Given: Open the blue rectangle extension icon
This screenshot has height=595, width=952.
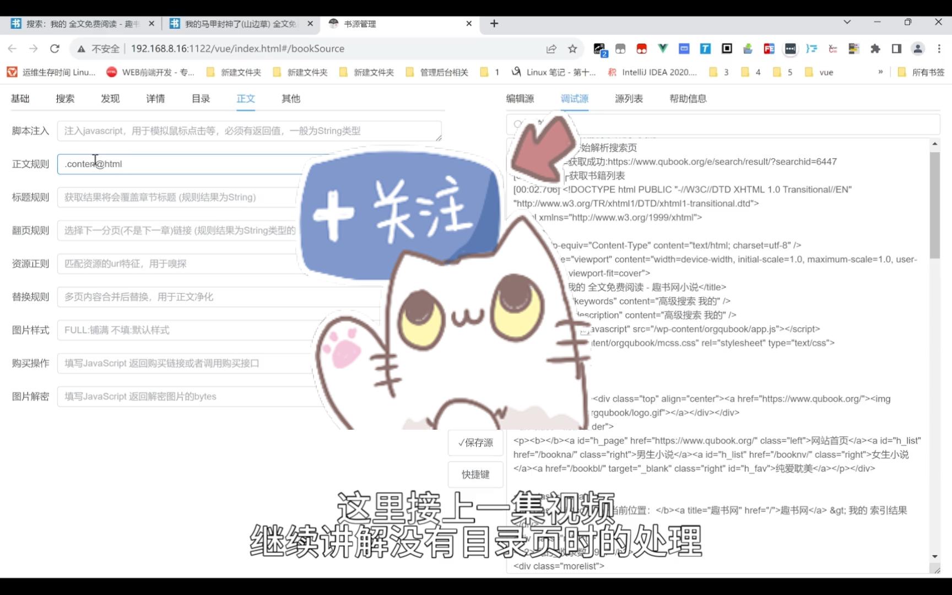Looking at the screenshot, I should pyautogui.click(x=684, y=48).
